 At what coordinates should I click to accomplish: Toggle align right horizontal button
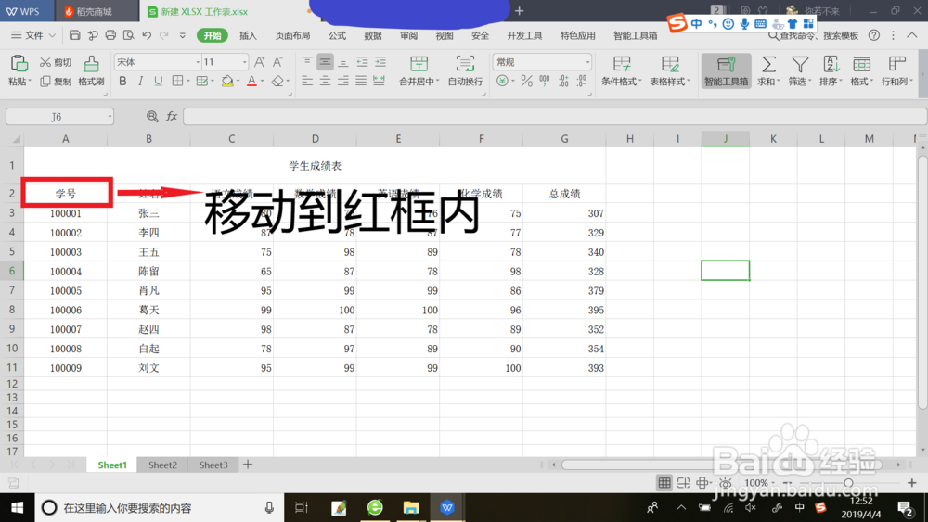click(343, 81)
